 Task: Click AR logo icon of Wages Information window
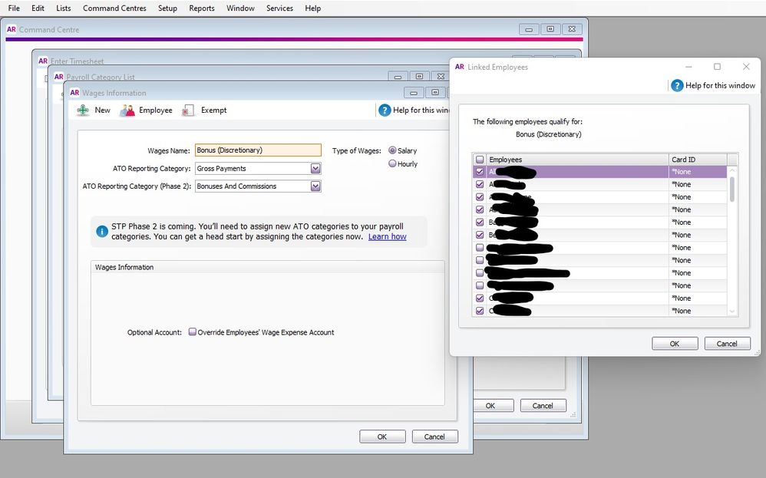point(74,93)
